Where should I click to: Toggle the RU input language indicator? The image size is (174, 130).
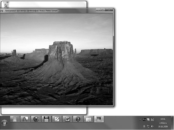[x=144, y=120]
